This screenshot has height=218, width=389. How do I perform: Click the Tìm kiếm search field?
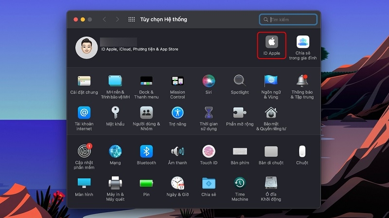pyautogui.click(x=288, y=19)
